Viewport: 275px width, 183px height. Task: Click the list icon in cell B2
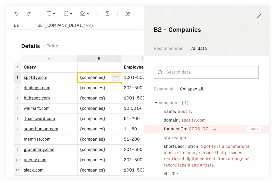(116, 77)
